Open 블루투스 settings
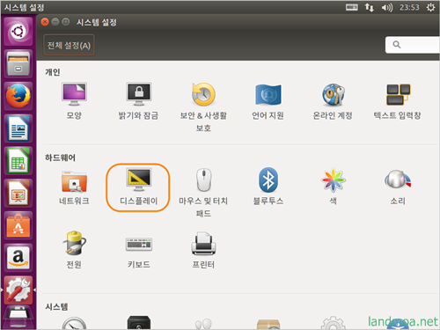Screen dimensions: 440x330 [268, 187]
